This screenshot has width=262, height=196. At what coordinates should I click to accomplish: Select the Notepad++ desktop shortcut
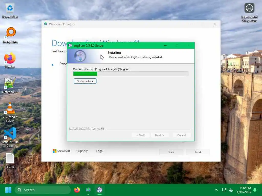click(10, 85)
